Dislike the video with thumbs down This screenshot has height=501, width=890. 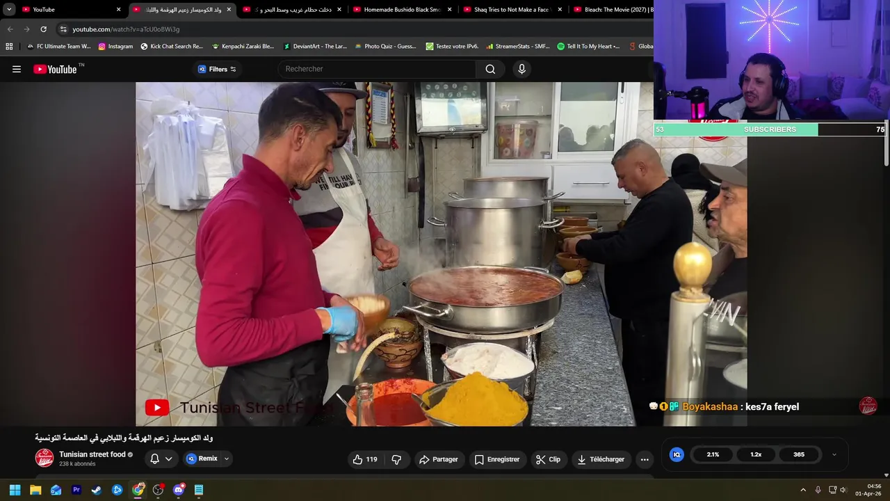click(396, 459)
